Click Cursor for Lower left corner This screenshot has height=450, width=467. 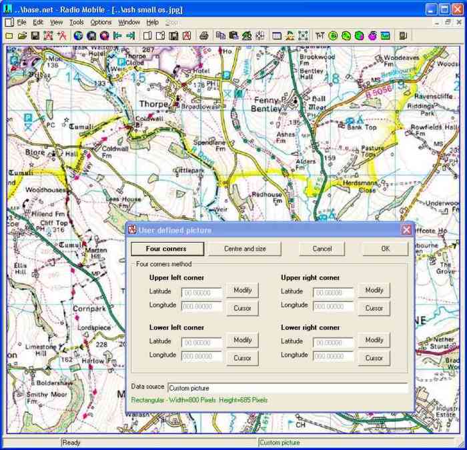[242, 358]
